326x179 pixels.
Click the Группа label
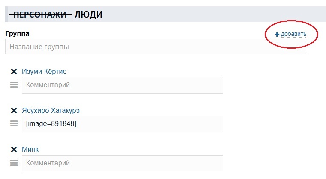click(17, 33)
